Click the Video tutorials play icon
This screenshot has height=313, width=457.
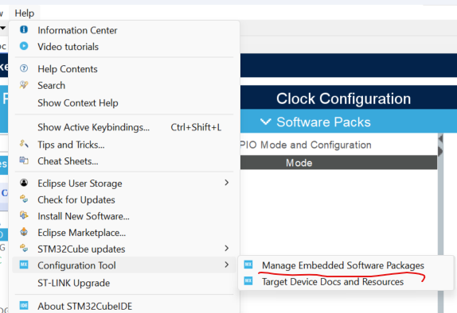point(24,46)
